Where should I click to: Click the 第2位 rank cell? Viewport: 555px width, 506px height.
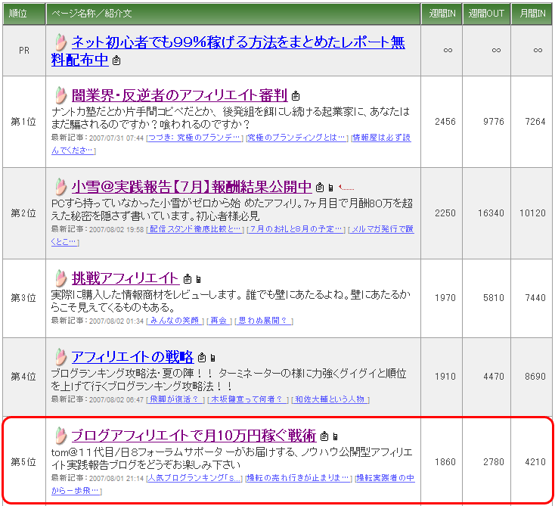pos(23,213)
